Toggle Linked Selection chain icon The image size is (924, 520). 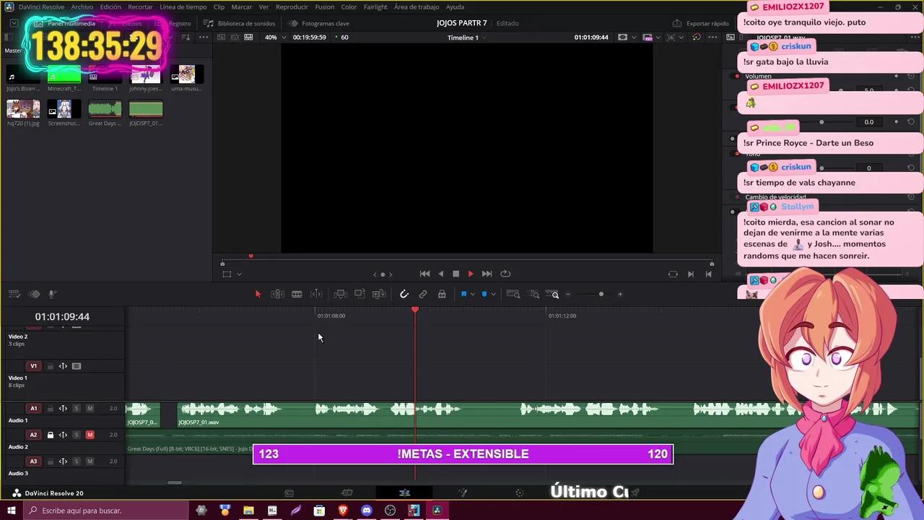tap(423, 294)
